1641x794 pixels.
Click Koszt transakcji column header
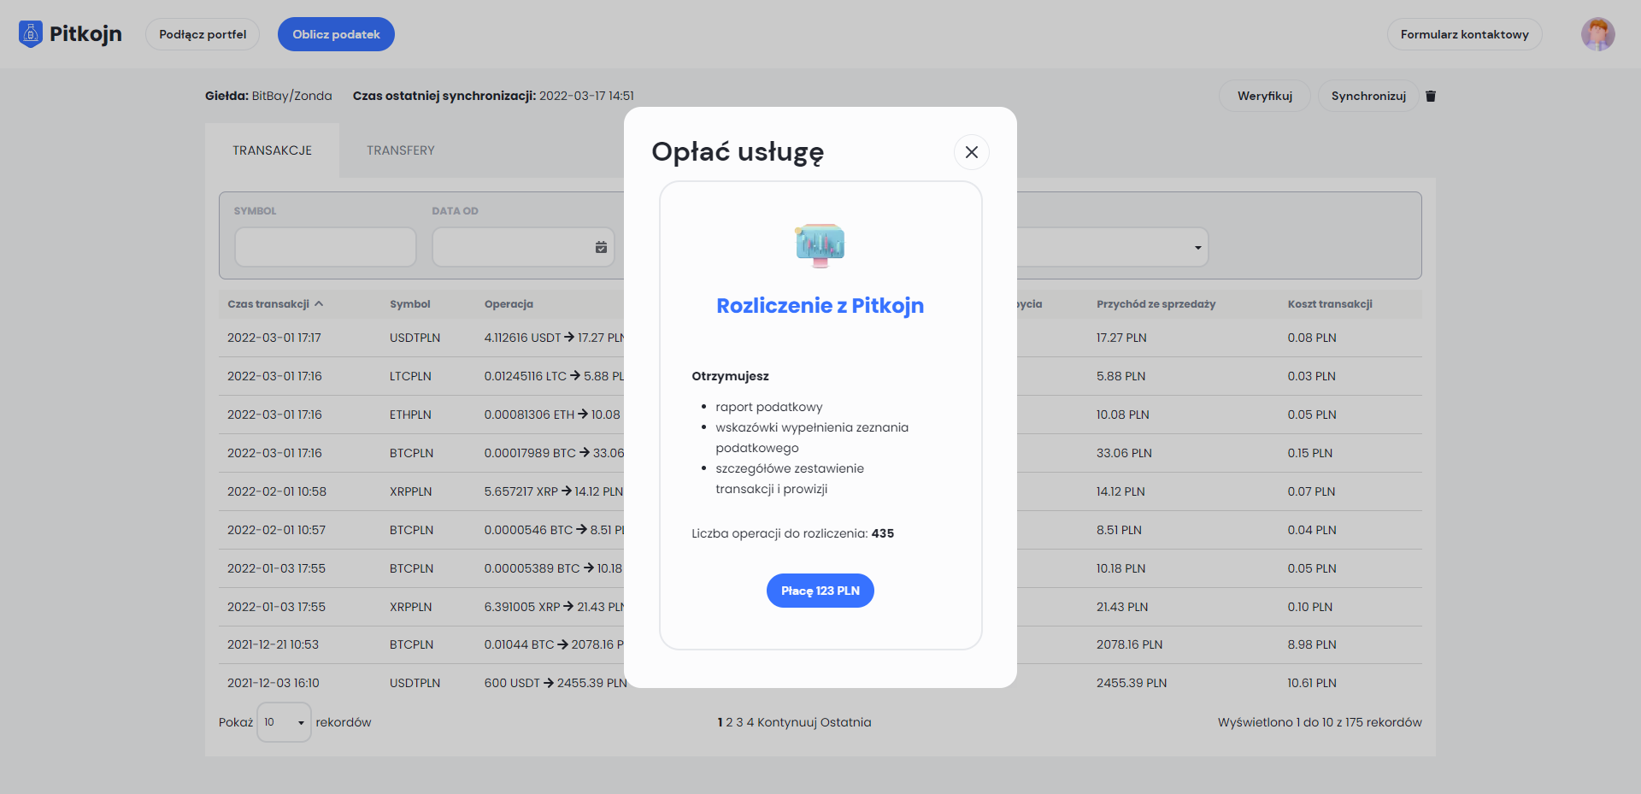pos(1330,304)
